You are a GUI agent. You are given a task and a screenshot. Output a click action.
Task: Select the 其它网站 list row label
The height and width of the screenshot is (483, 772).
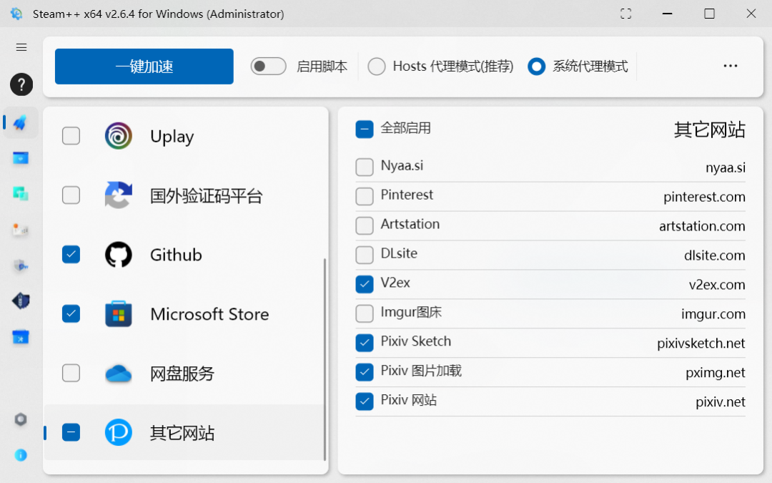click(182, 433)
